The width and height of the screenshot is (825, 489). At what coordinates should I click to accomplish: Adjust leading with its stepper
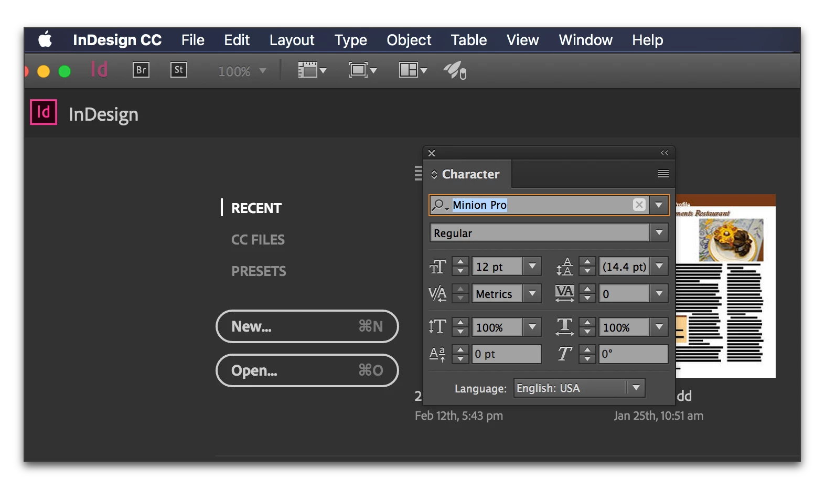pos(587,266)
